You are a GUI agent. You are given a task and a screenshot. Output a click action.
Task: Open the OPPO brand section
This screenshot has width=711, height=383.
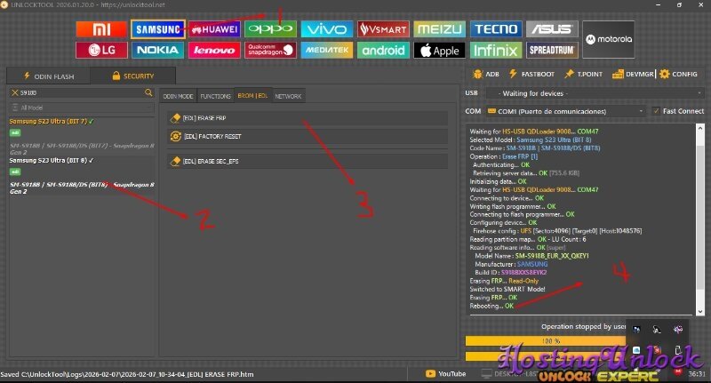pyautogui.click(x=270, y=29)
